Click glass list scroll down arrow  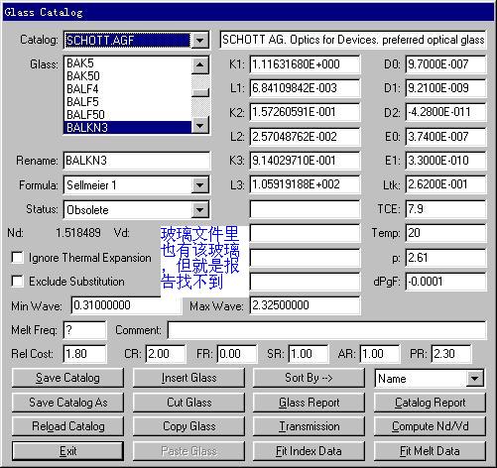point(200,125)
